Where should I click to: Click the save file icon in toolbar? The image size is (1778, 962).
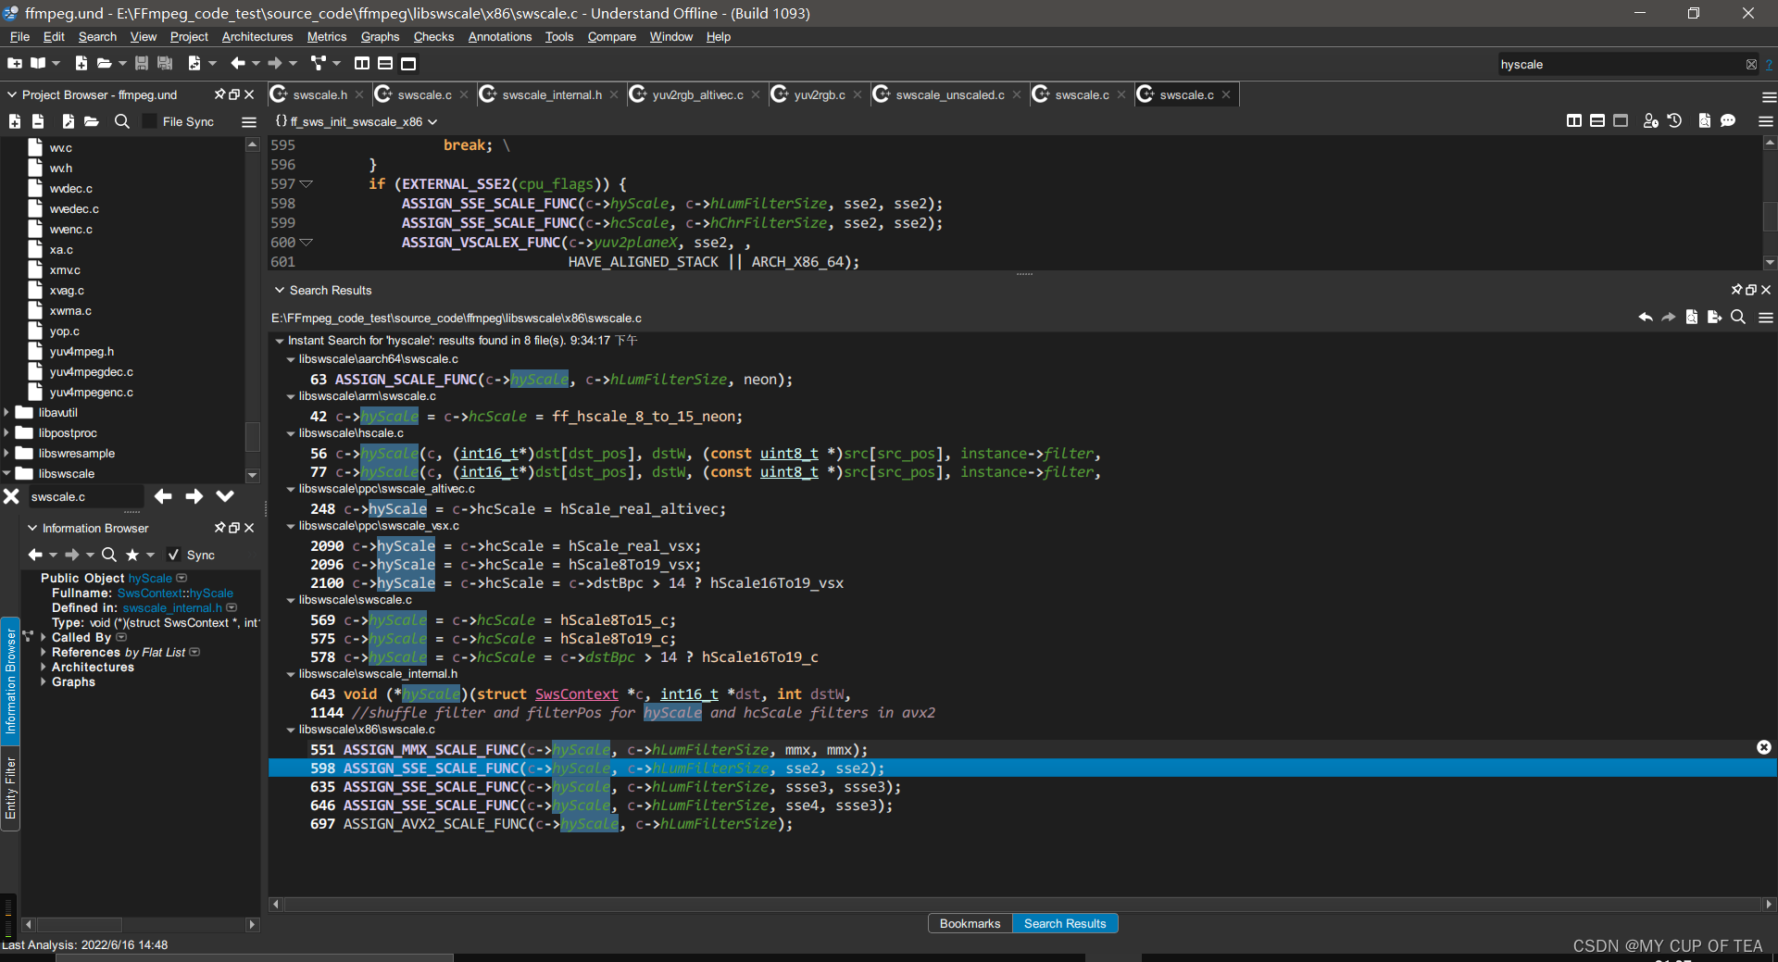point(142,63)
